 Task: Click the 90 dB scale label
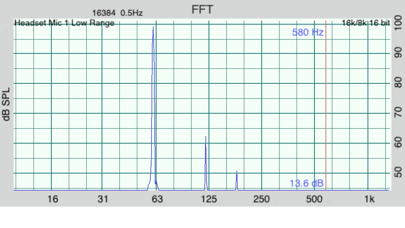398,52
